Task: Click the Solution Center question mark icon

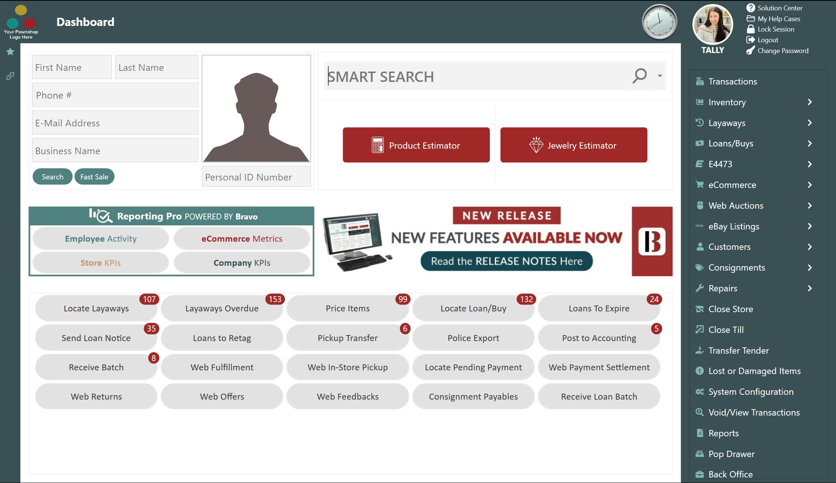Action: [x=750, y=8]
